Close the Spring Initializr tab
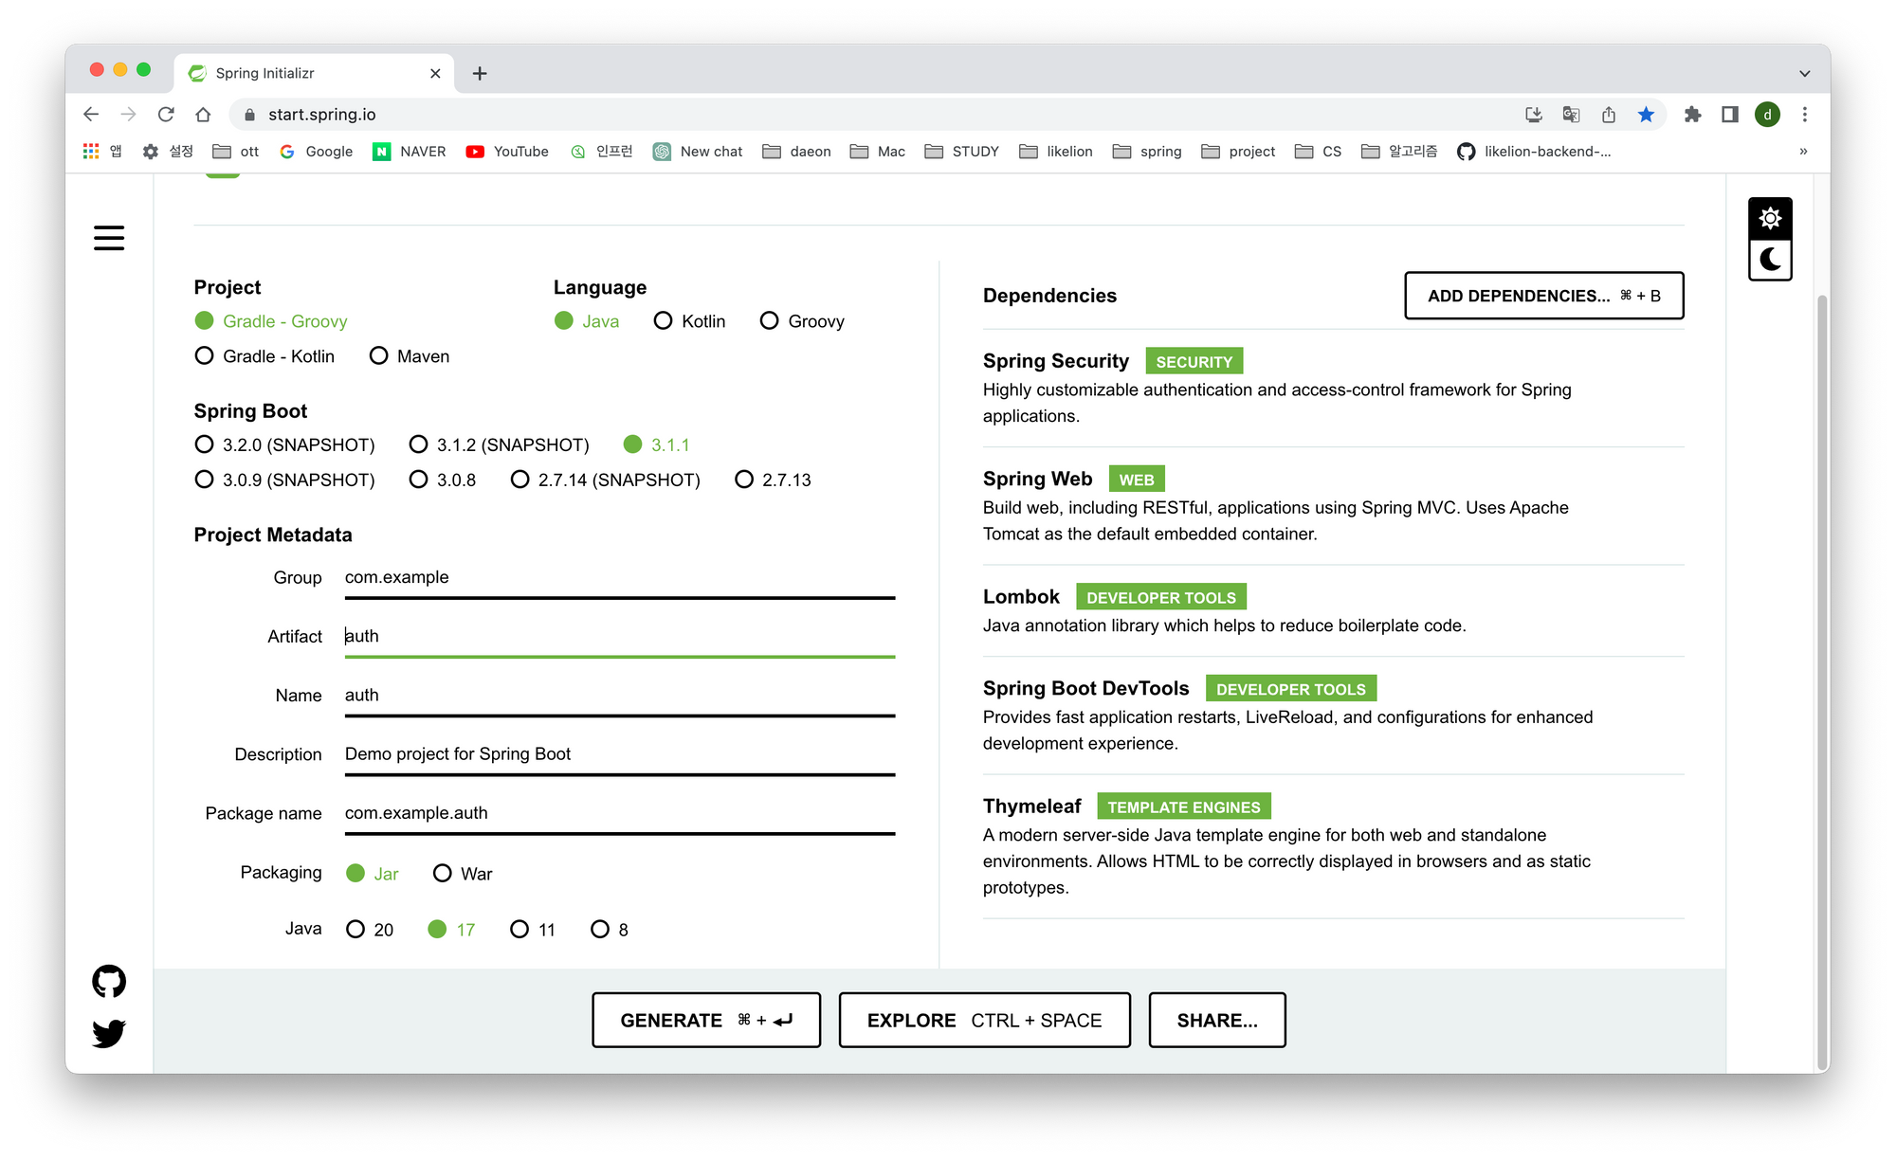 [x=435, y=73]
